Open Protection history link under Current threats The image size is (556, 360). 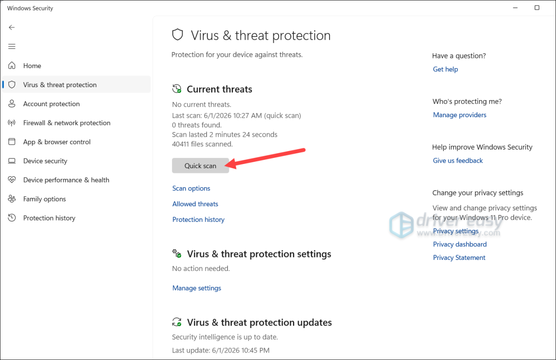pos(198,220)
